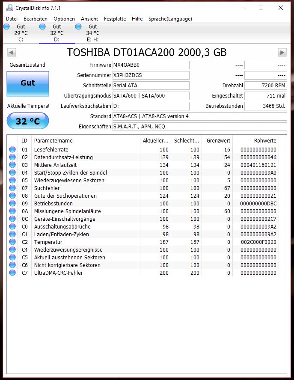Click the Standard field ATA8-ACS
Screen dimensions: 294x380
click(200, 116)
